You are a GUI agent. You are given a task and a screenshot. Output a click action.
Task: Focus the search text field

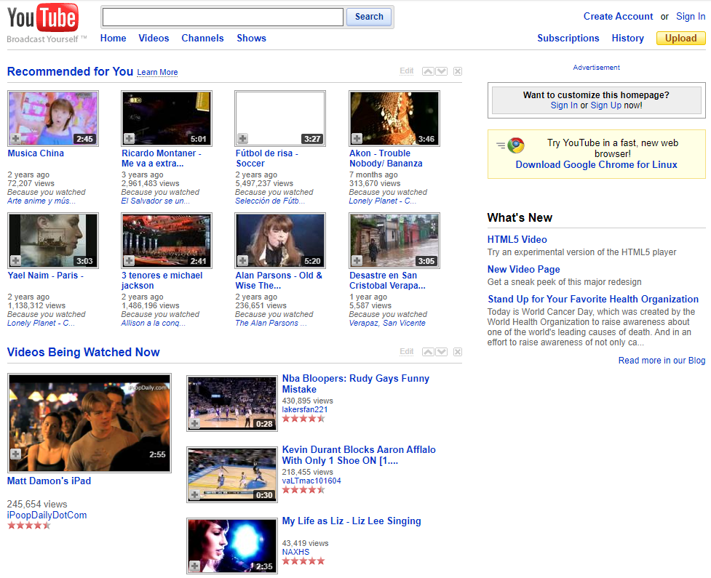223,17
